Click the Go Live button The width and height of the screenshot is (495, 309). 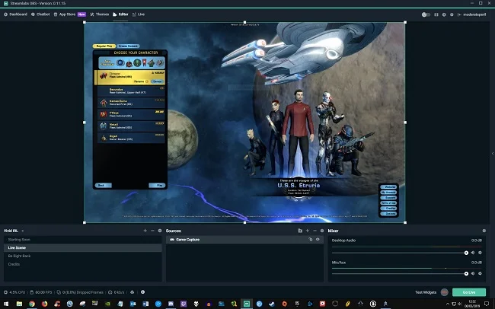pyautogui.click(x=469, y=292)
